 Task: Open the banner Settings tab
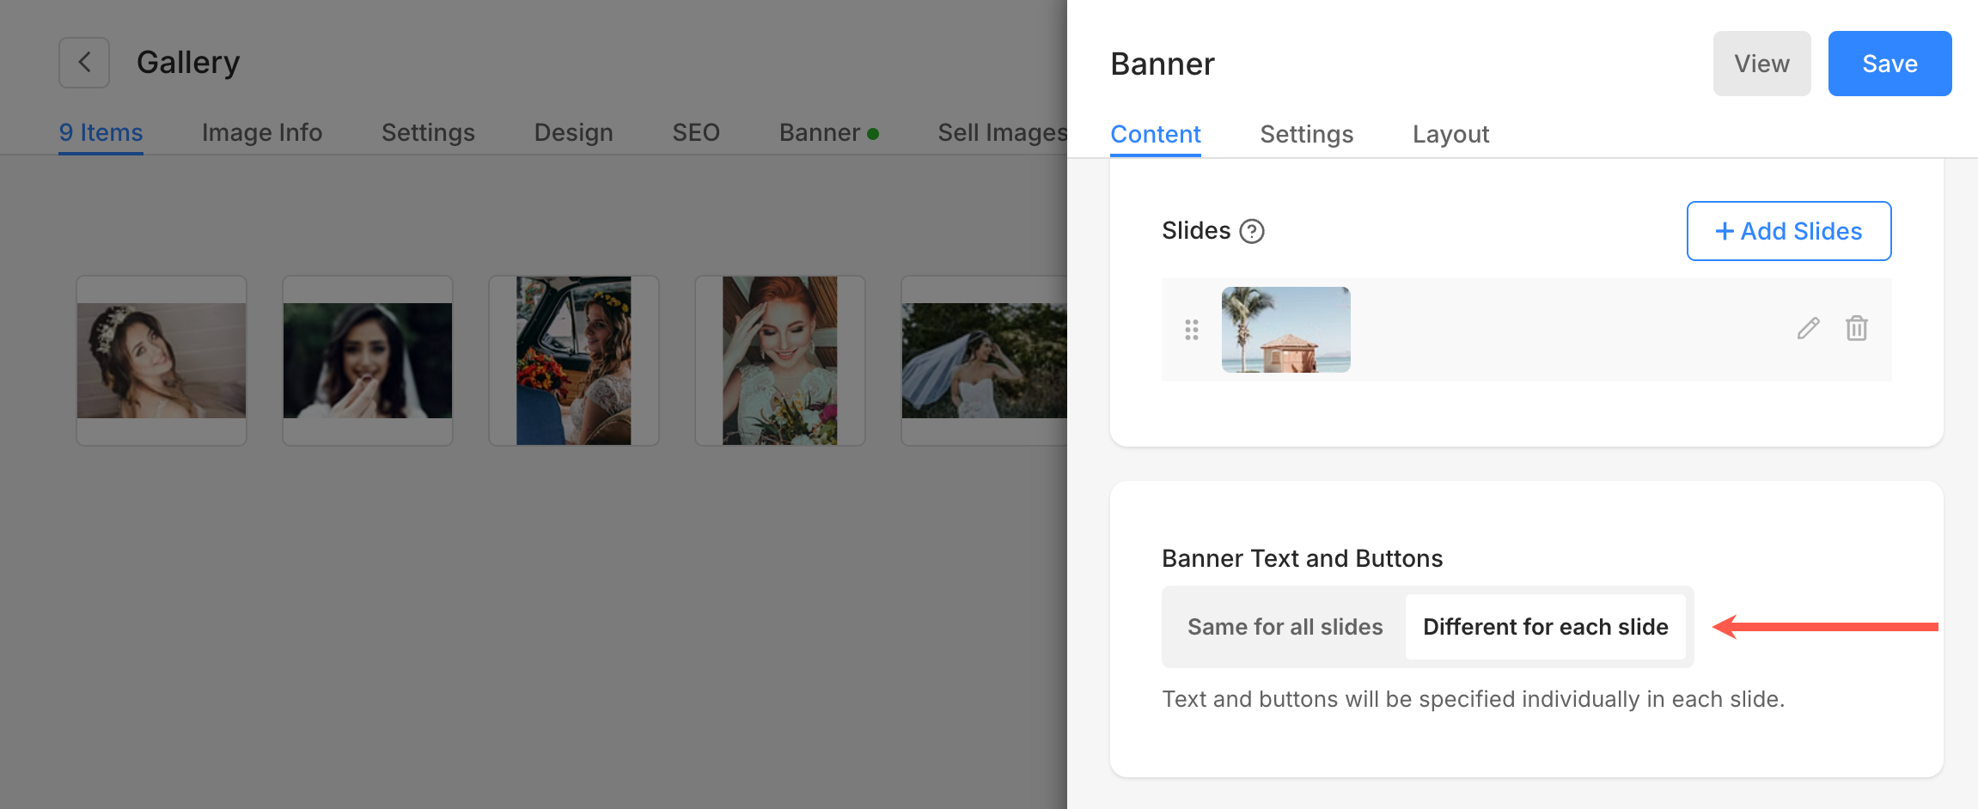1306,135
